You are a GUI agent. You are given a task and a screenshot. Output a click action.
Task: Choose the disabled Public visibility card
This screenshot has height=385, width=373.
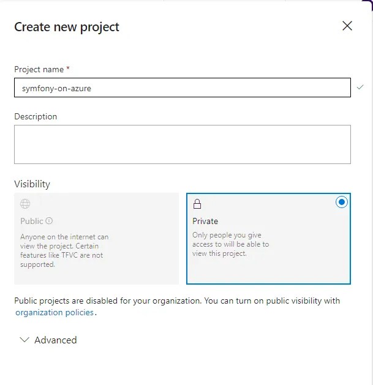coord(96,239)
